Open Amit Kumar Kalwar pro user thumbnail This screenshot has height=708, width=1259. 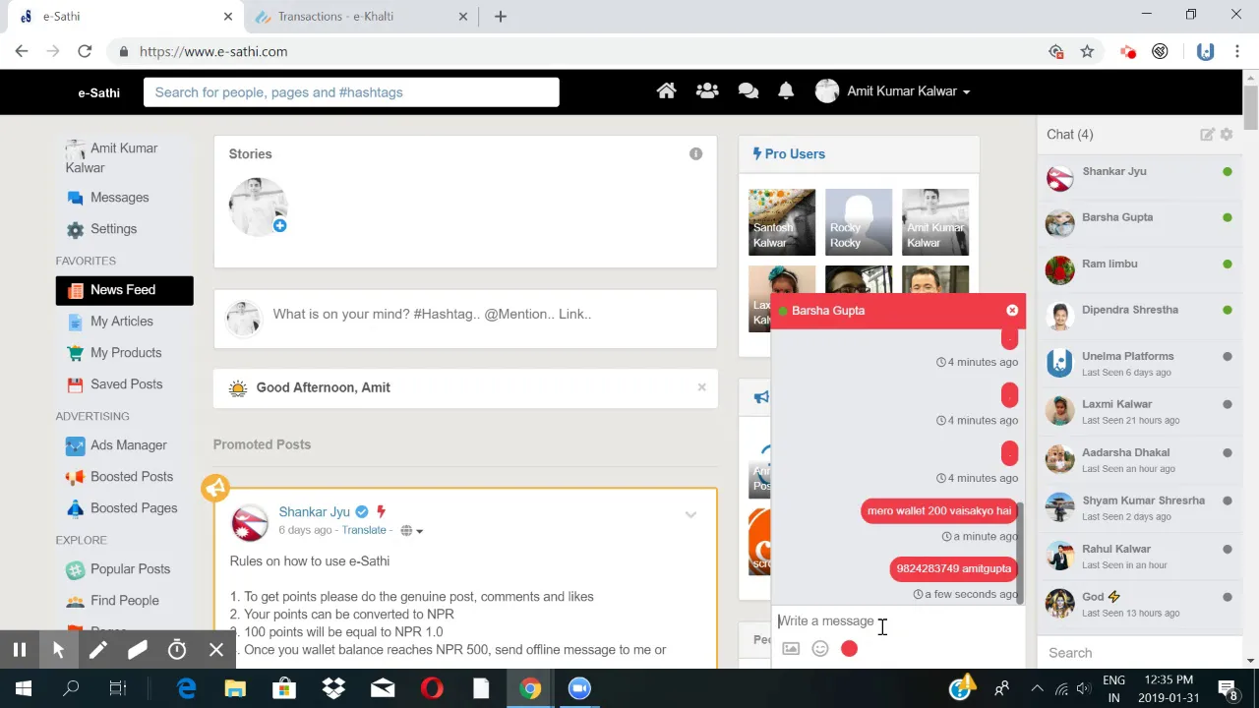coord(935,222)
